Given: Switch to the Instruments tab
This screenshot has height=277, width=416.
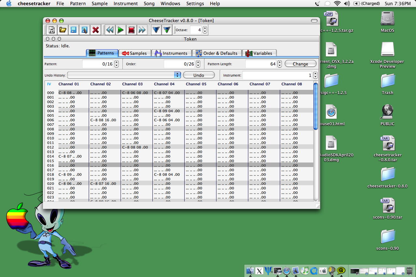Looking at the screenshot, I should 171,53.
